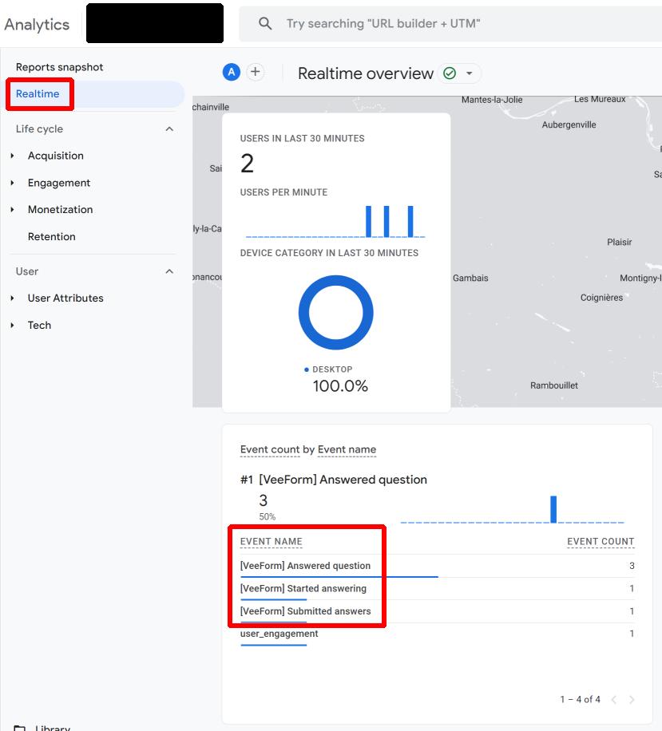This screenshot has width=662, height=731.
Task: Click the Analytics logo text
Action: click(37, 24)
